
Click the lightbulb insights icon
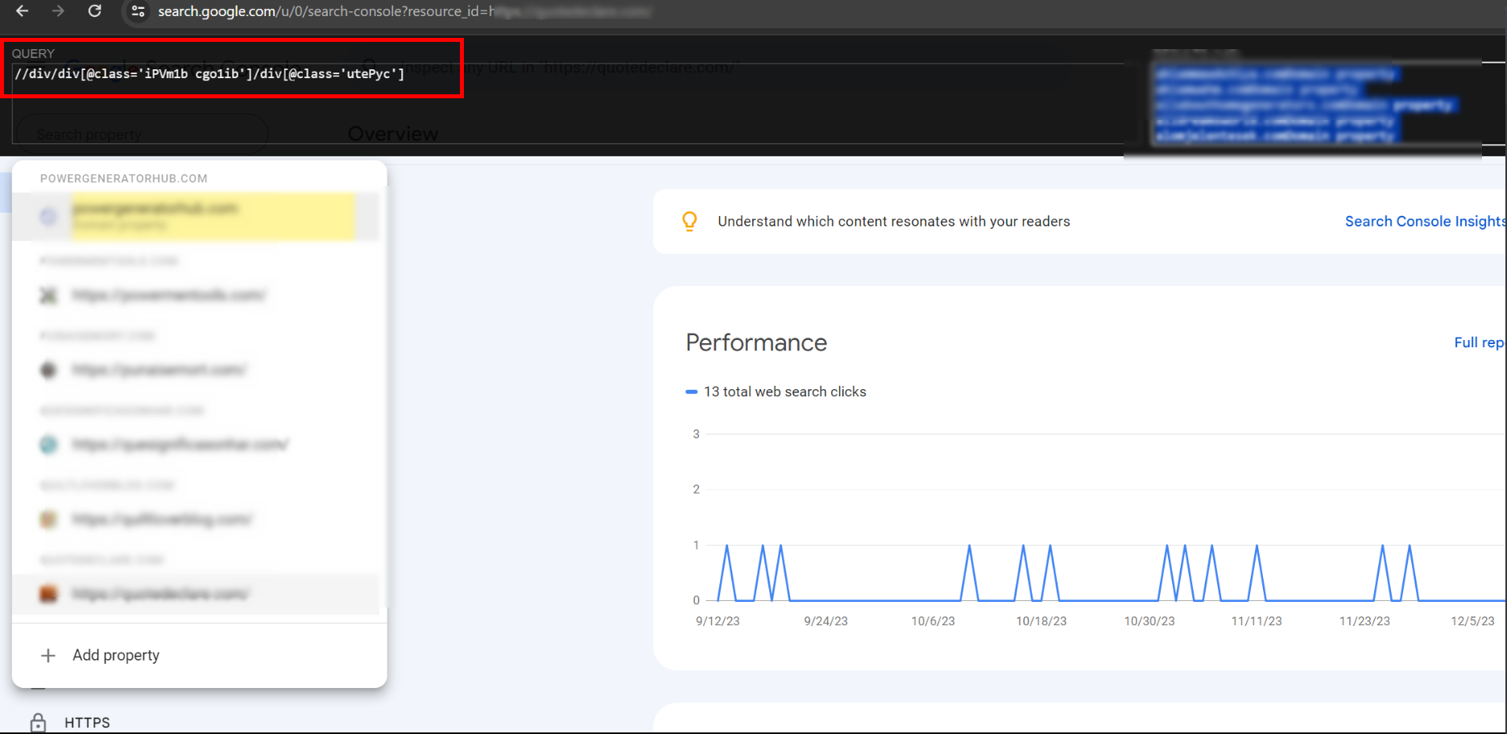coord(689,222)
